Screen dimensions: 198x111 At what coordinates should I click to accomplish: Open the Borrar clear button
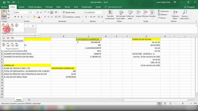(x=162, y=18)
